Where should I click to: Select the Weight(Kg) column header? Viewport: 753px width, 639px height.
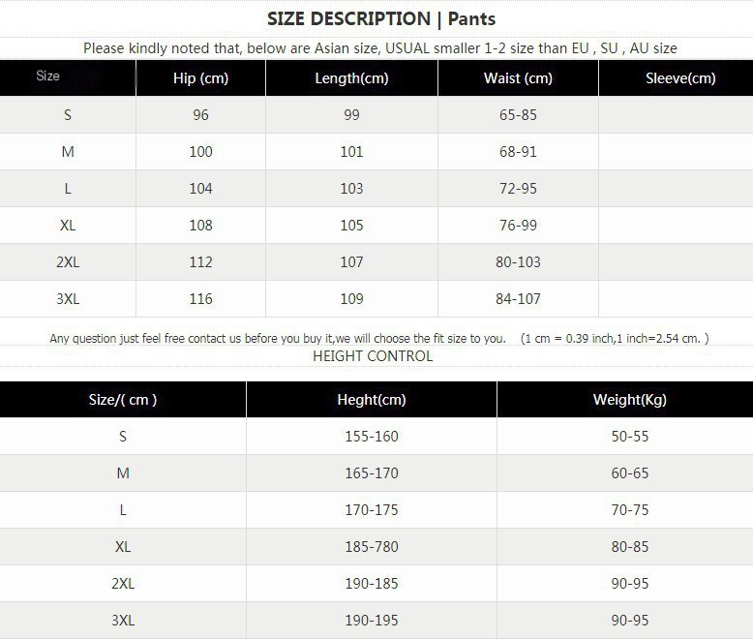coord(629,399)
